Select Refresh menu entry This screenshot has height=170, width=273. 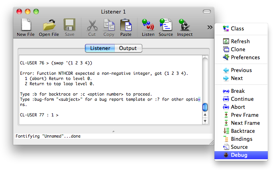tap(240, 42)
